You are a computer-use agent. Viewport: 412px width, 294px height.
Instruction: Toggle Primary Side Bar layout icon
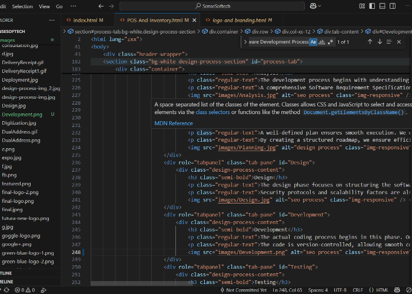tap(372, 6)
